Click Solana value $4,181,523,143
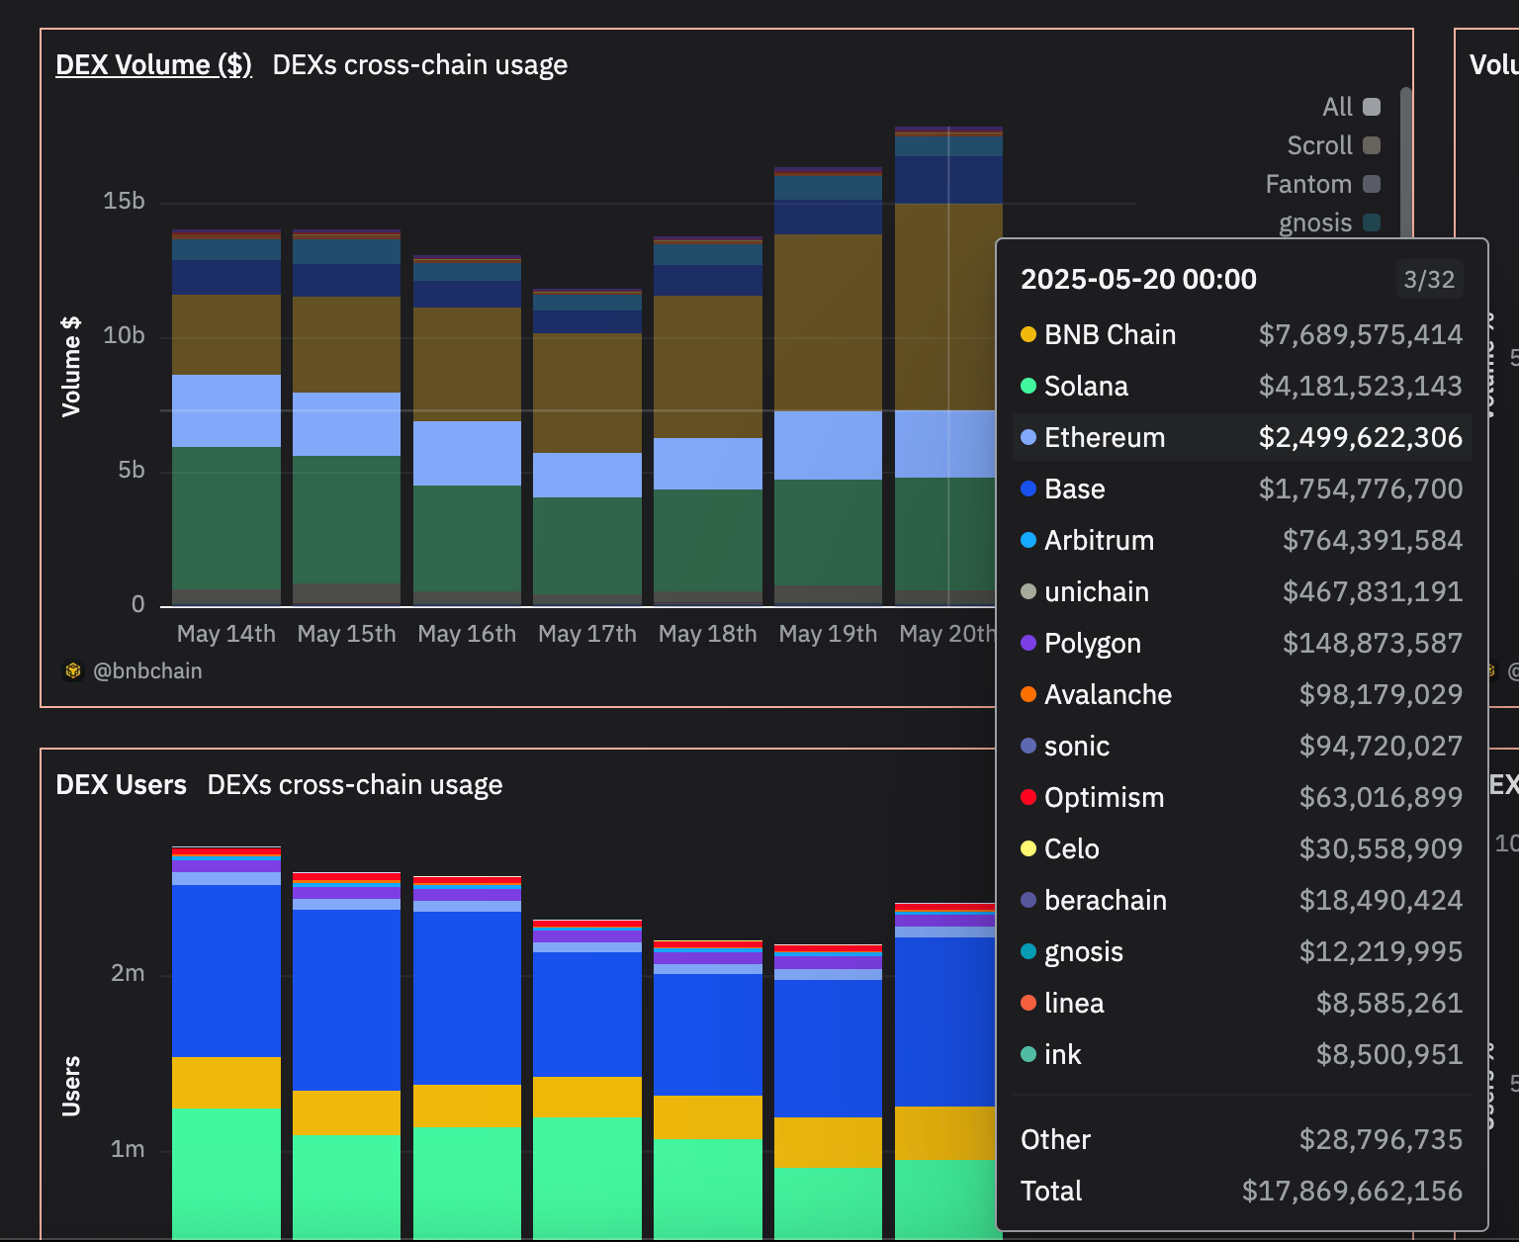This screenshot has height=1242, width=1519. click(1360, 387)
